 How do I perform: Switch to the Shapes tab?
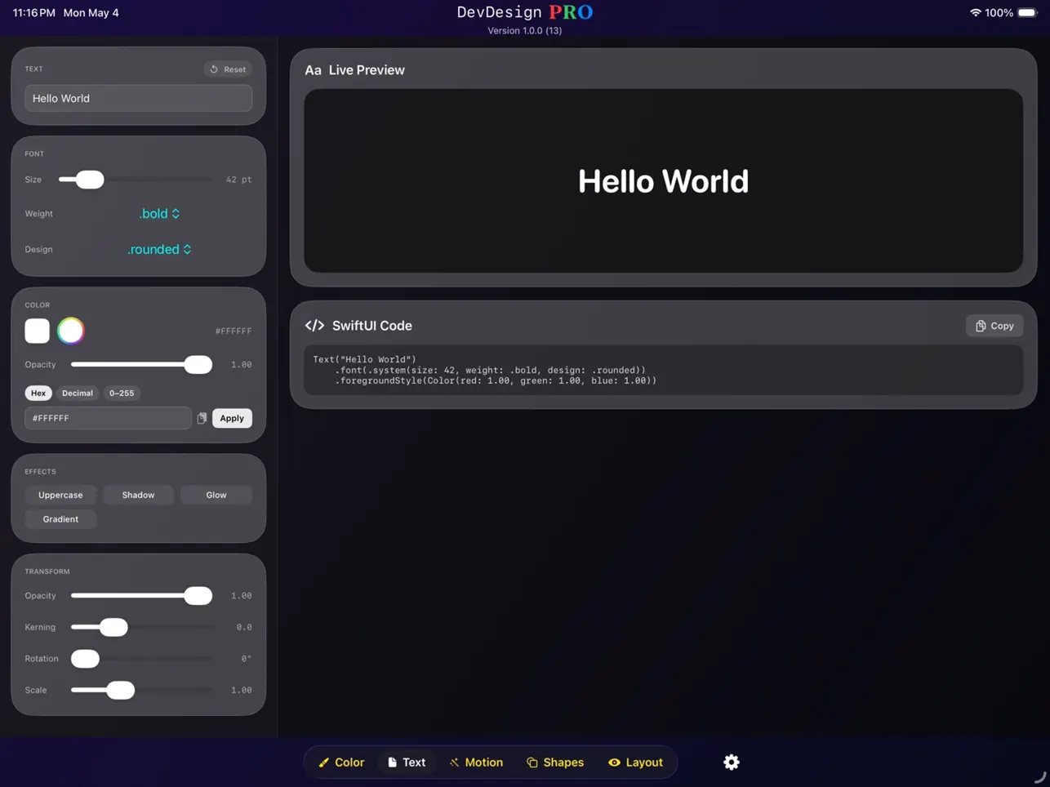(555, 763)
